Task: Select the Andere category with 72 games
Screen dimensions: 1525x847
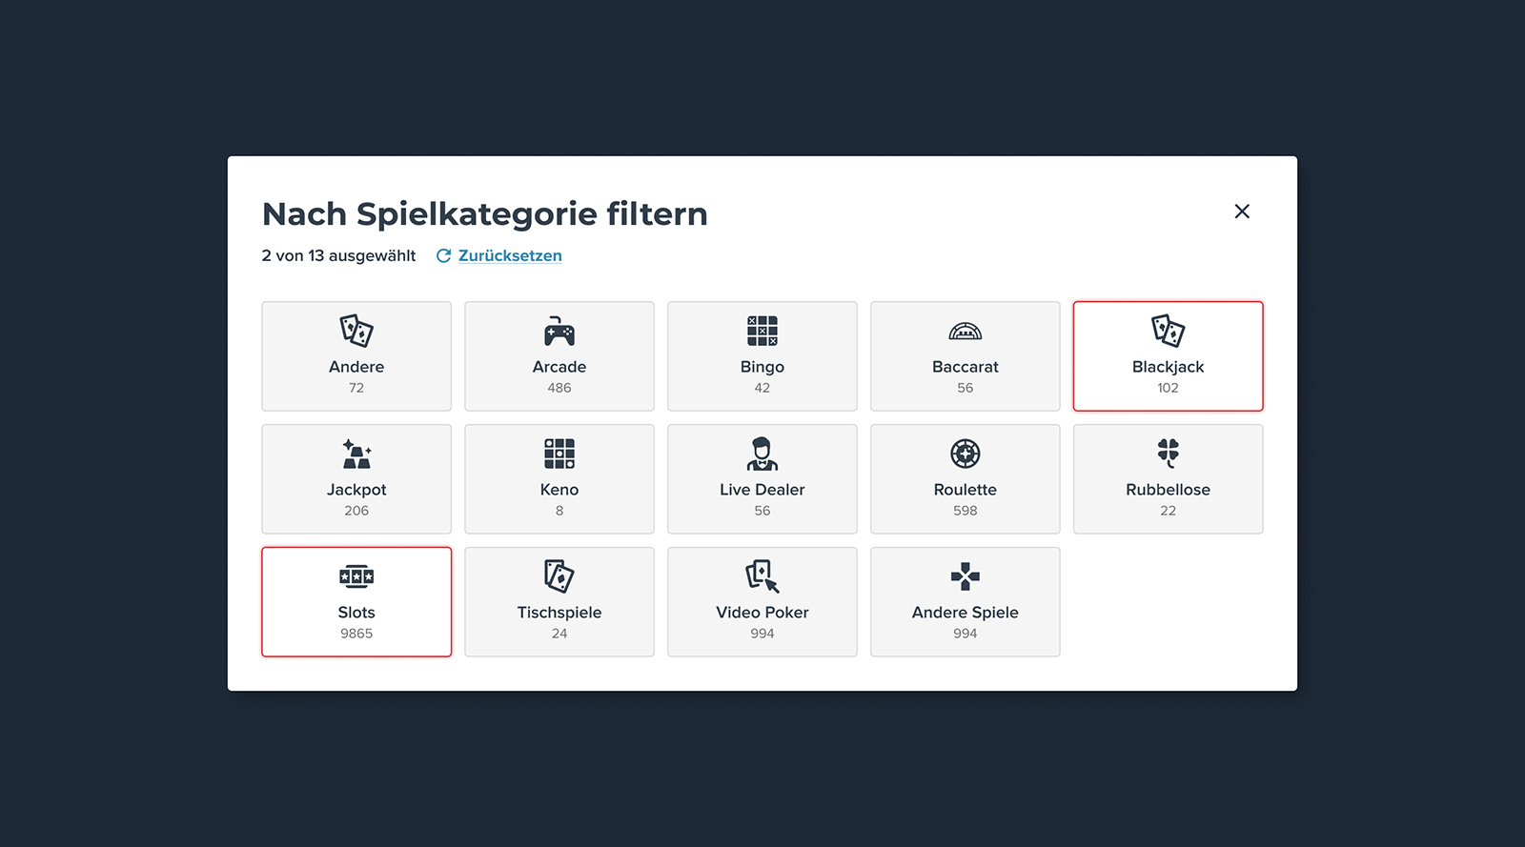Action: (x=356, y=356)
